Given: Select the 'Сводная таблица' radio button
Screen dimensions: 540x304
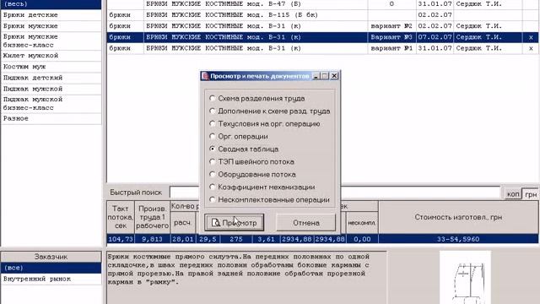Looking at the screenshot, I should tap(244, 149).
